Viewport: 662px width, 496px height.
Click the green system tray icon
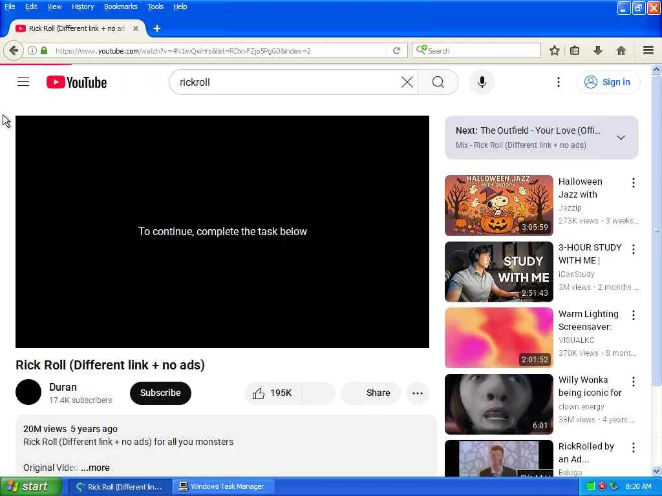point(590,486)
